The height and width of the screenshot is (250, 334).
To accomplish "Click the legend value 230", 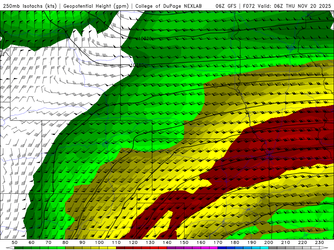I will (320, 242).
